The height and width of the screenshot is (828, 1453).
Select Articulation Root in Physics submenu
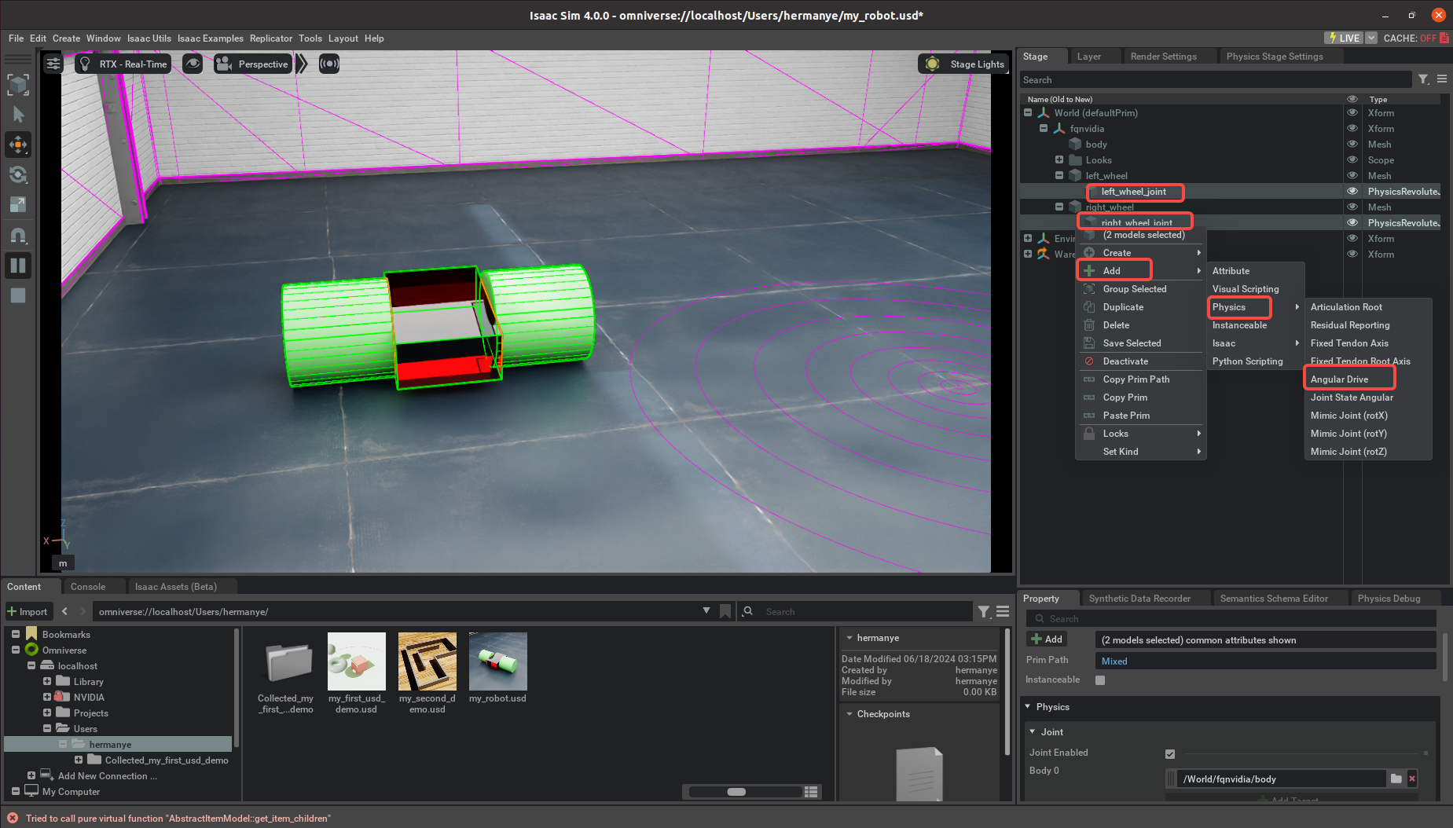pos(1346,307)
